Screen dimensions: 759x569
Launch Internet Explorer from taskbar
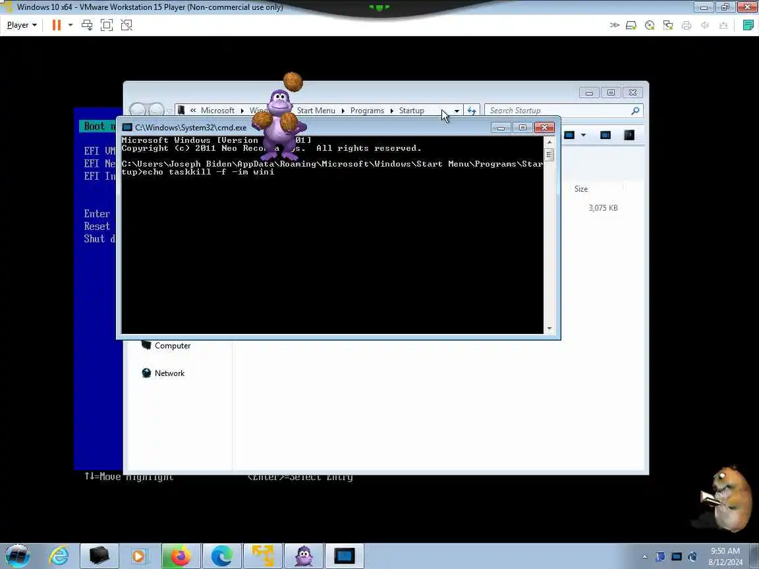[x=59, y=555]
